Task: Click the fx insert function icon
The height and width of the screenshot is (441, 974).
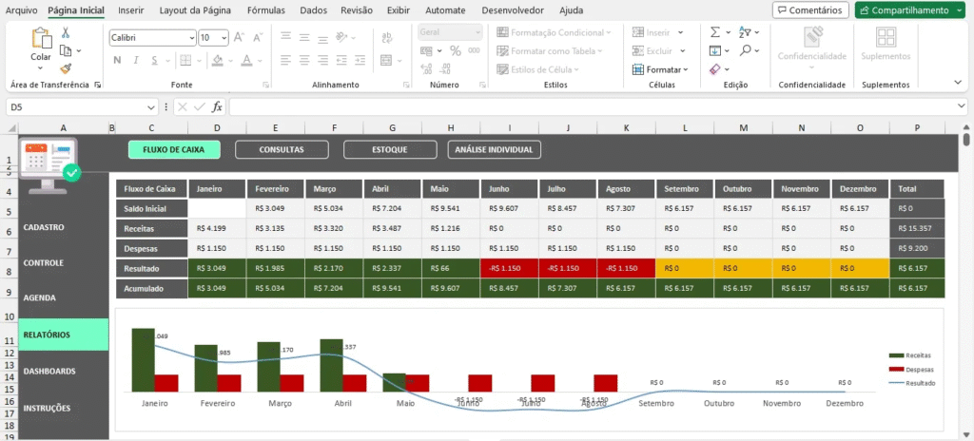Action: pyautogui.click(x=217, y=107)
